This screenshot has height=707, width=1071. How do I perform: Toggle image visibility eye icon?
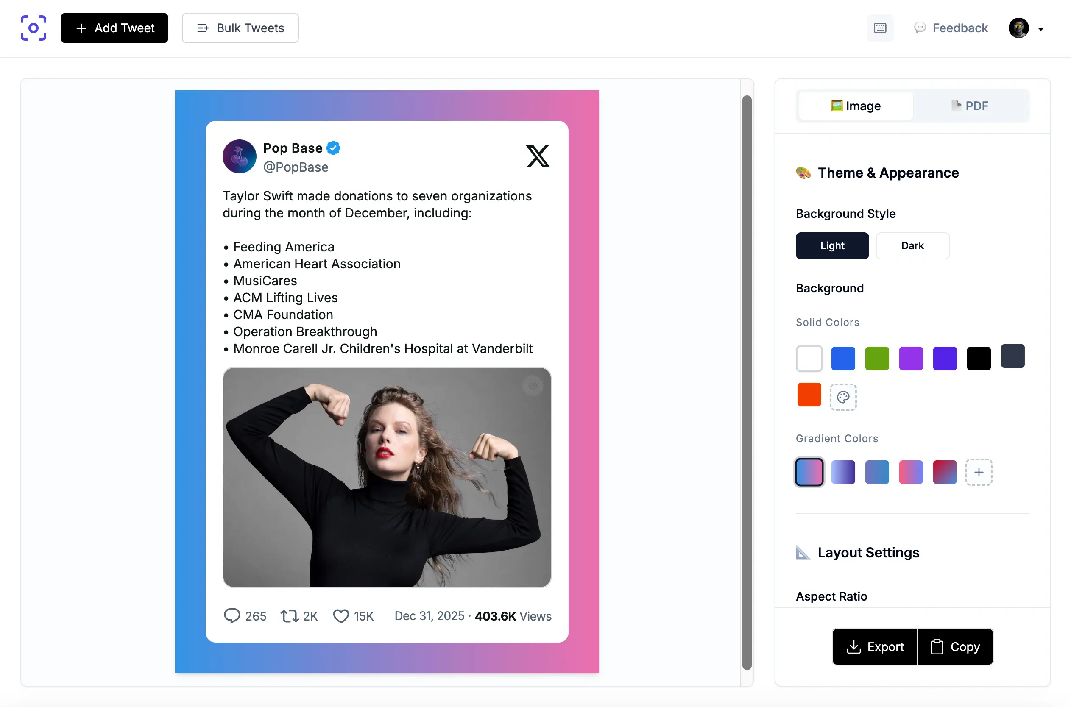coord(533,386)
